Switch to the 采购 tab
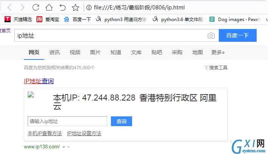The height and width of the screenshot is (154, 268). pos(177,52)
